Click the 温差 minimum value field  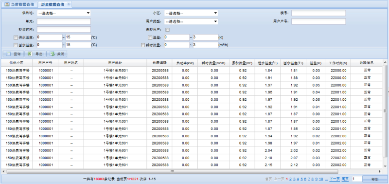coord(177,37)
